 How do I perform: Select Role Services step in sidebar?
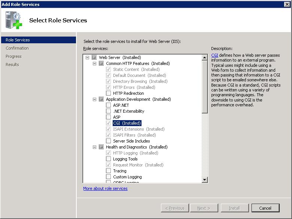pos(39,40)
